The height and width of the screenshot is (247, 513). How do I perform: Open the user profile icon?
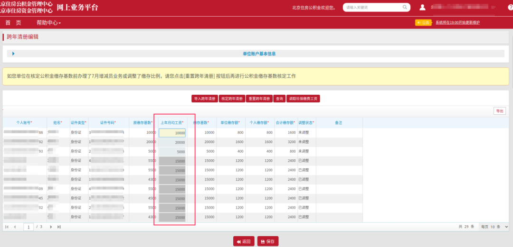pyautogui.click(x=422, y=7)
